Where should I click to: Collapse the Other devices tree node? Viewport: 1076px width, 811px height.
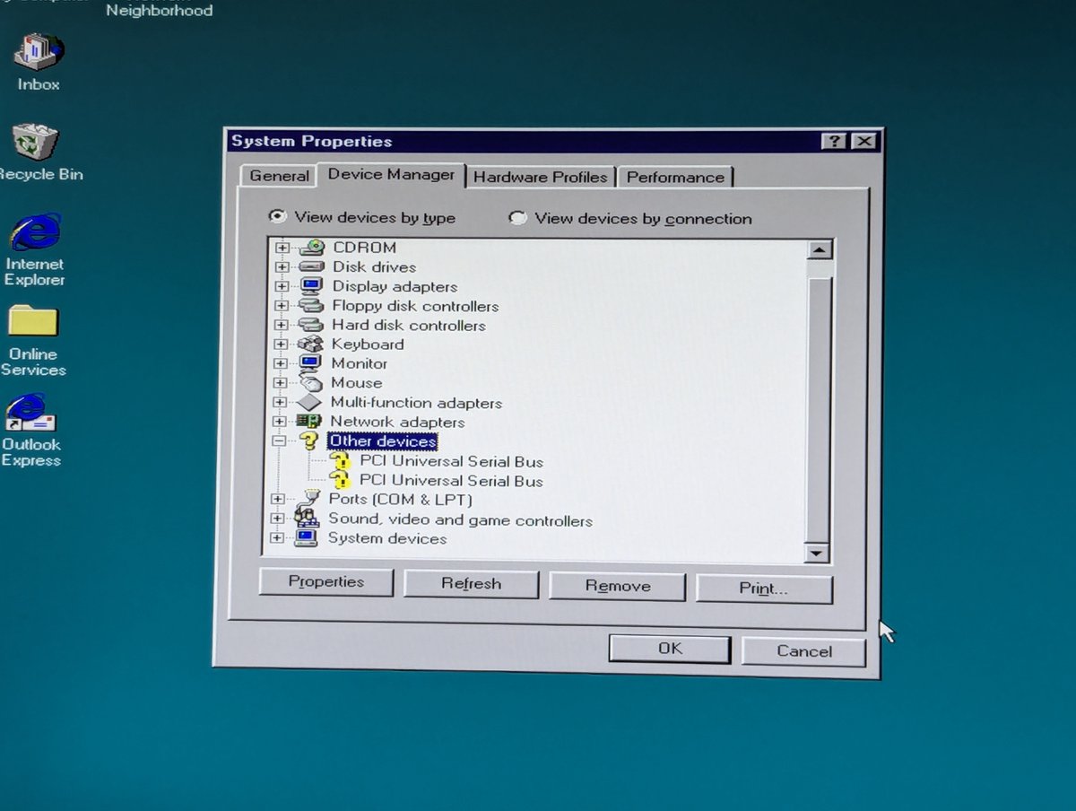(280, 441)
